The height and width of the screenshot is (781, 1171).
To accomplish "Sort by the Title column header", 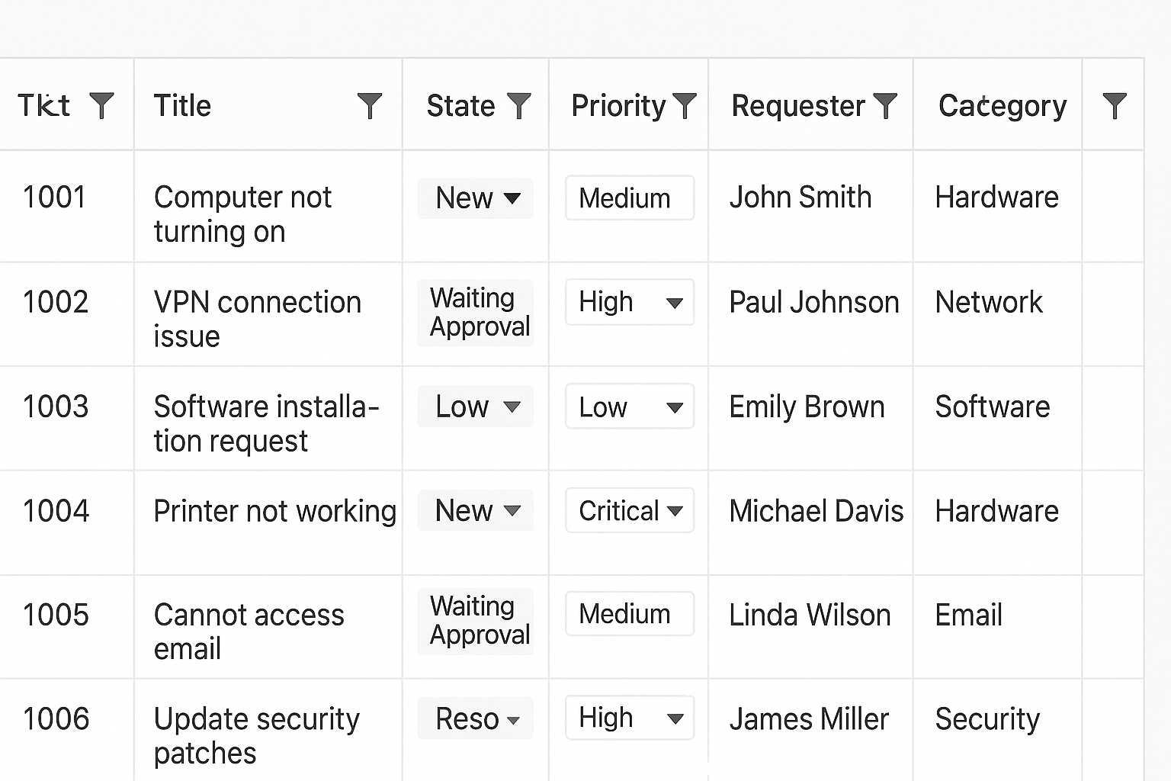I will point(182,105).
